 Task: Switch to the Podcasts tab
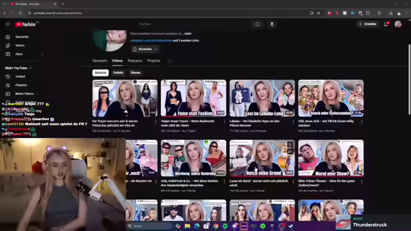(x=135, y=61)
